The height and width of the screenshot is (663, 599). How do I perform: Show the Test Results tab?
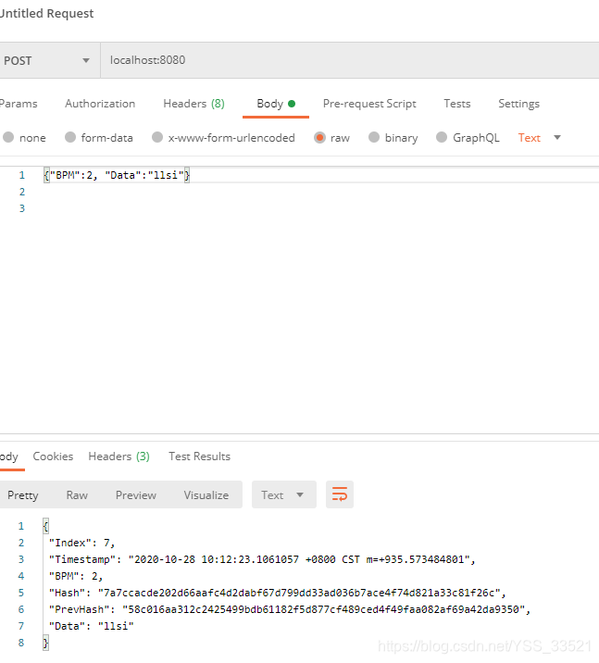tap(200, 457)
